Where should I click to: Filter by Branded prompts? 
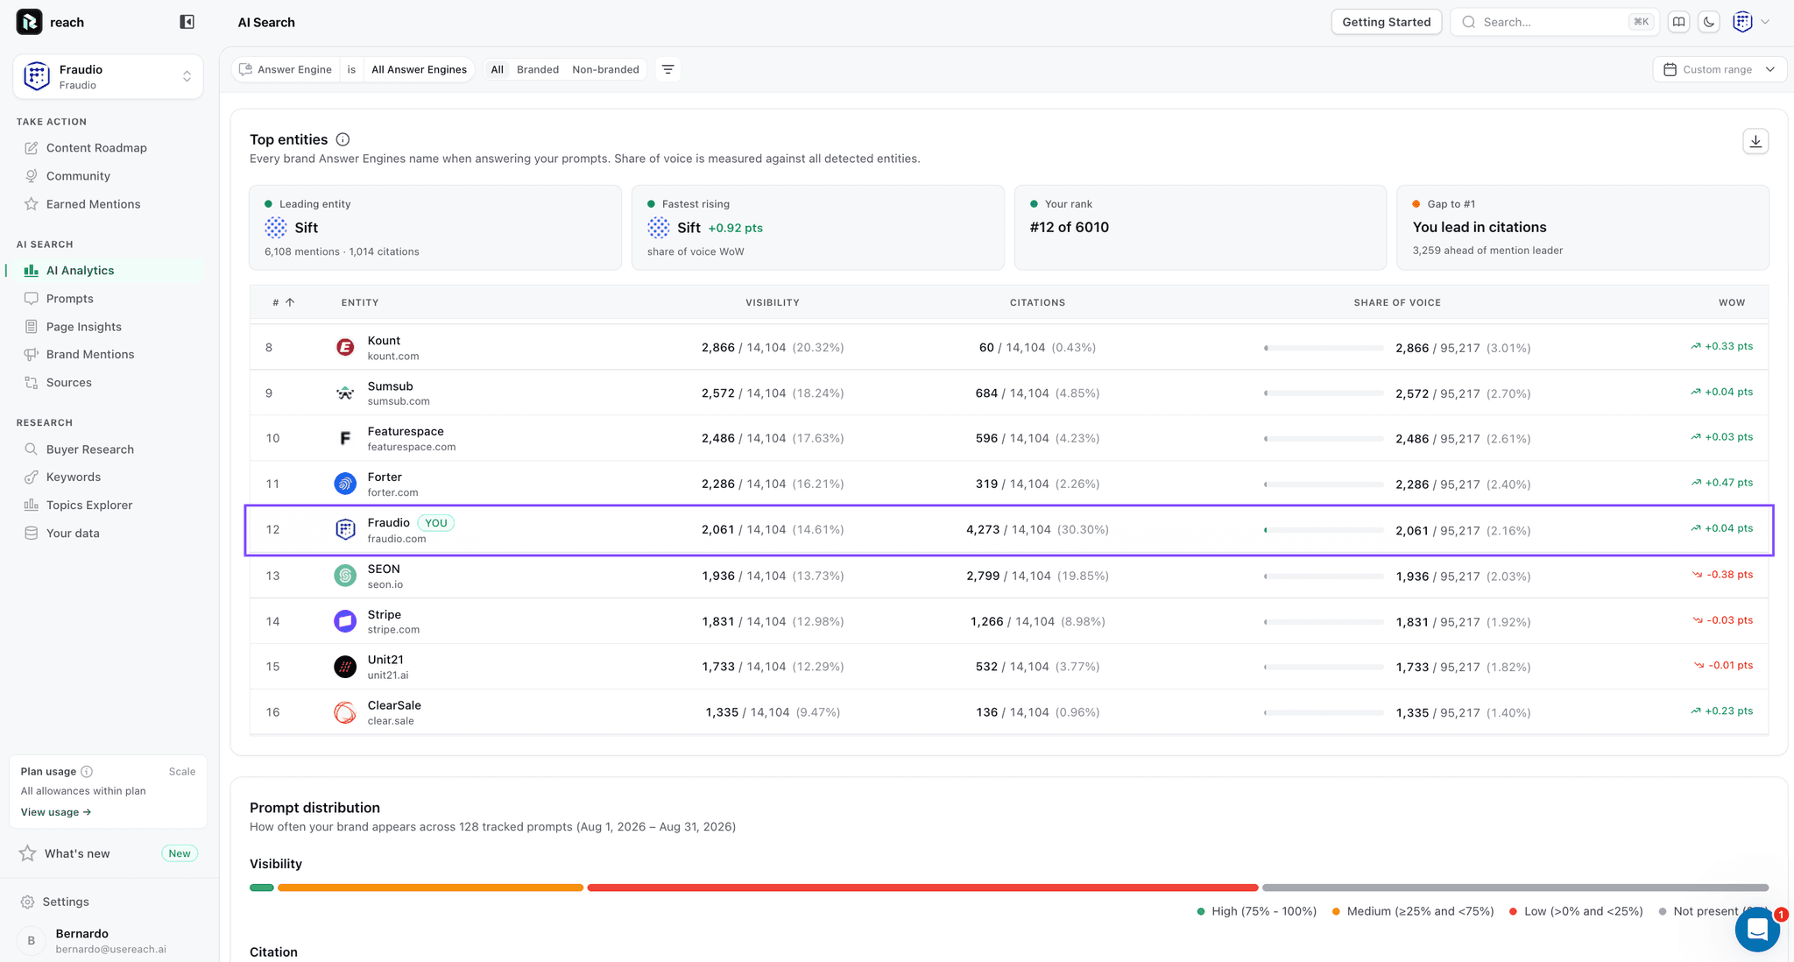click(x=538, y=69)
